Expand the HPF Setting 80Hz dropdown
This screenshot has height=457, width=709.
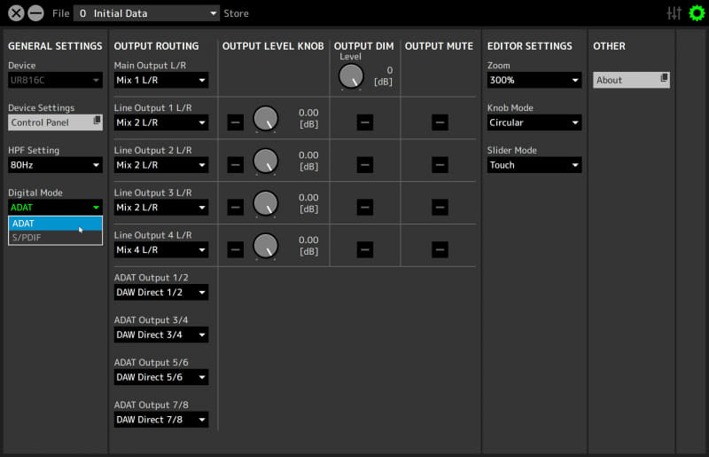[55, 165]
